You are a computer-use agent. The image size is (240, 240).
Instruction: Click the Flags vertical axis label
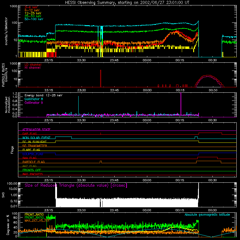12,150
